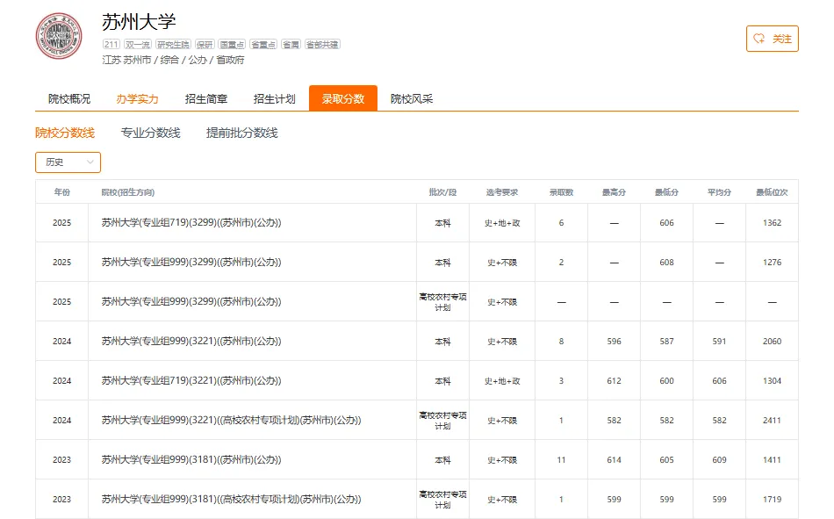The width and height of the screenshot is (834, 519).
Task: Click 2023 高校农村专项计划 (3181) row name
Action: point(232,500)
